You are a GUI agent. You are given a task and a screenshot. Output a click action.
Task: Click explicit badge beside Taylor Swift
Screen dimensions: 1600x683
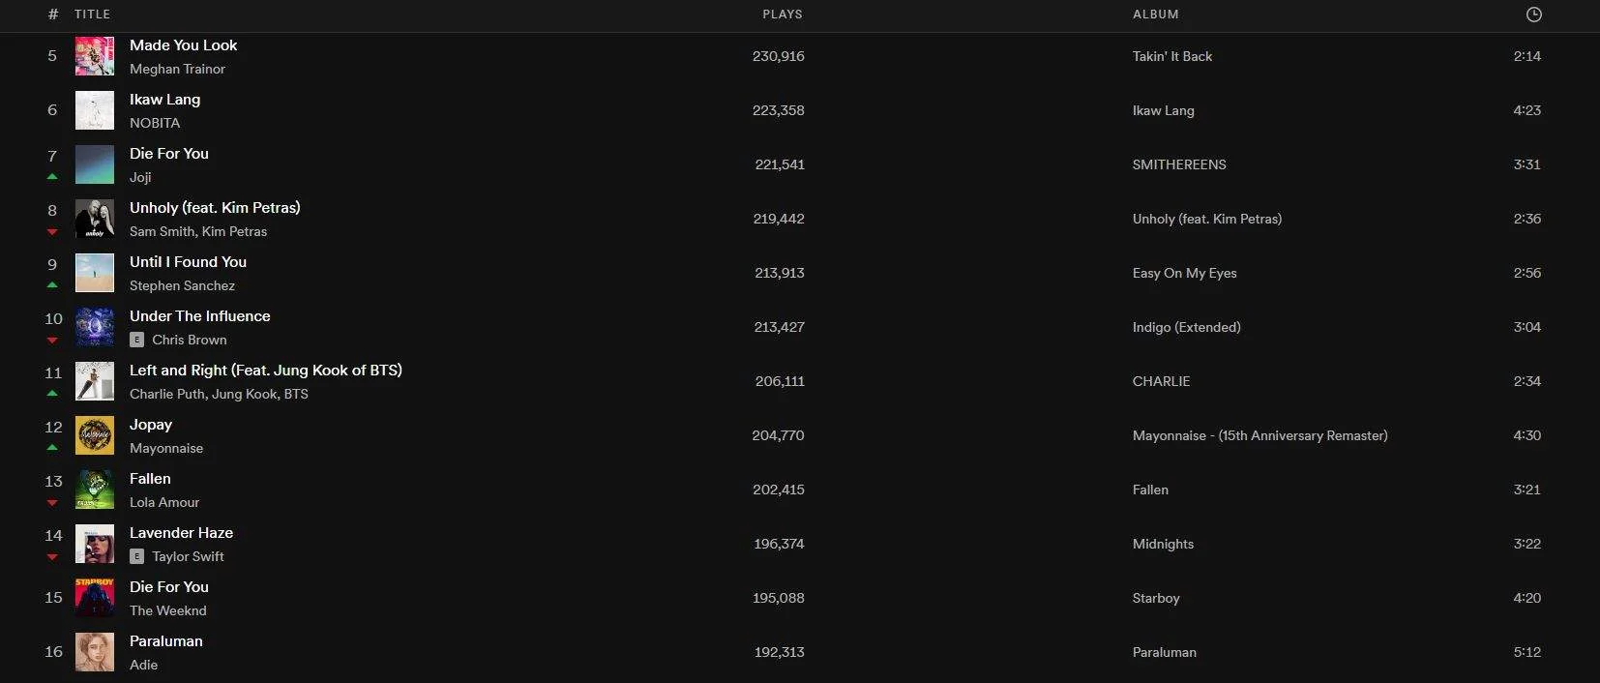tap(136, 556)
